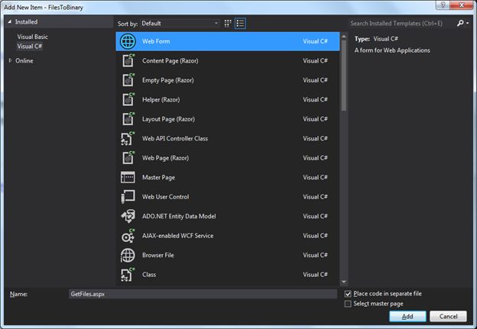
Task: Select the Web API Controller Class label
Action: 175,138
